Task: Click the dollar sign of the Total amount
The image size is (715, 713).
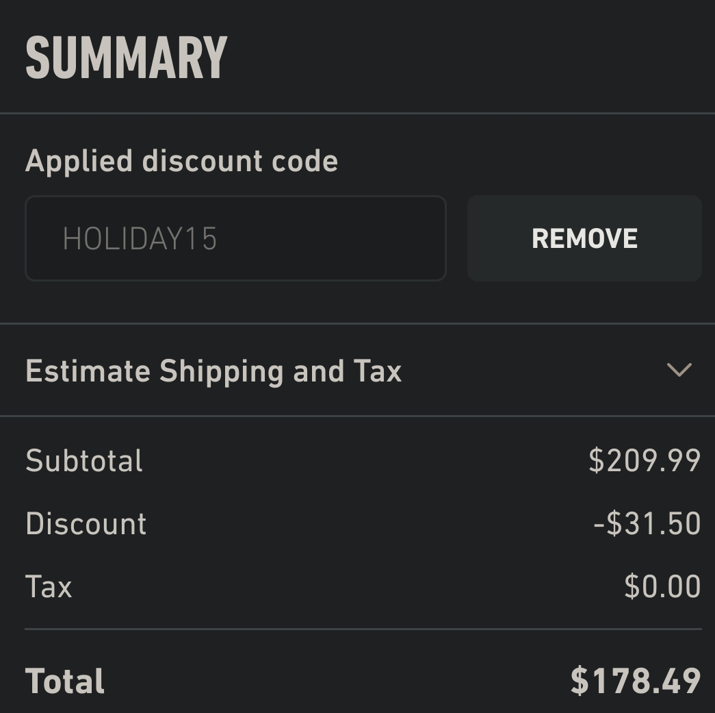Action: click(580, 681)
